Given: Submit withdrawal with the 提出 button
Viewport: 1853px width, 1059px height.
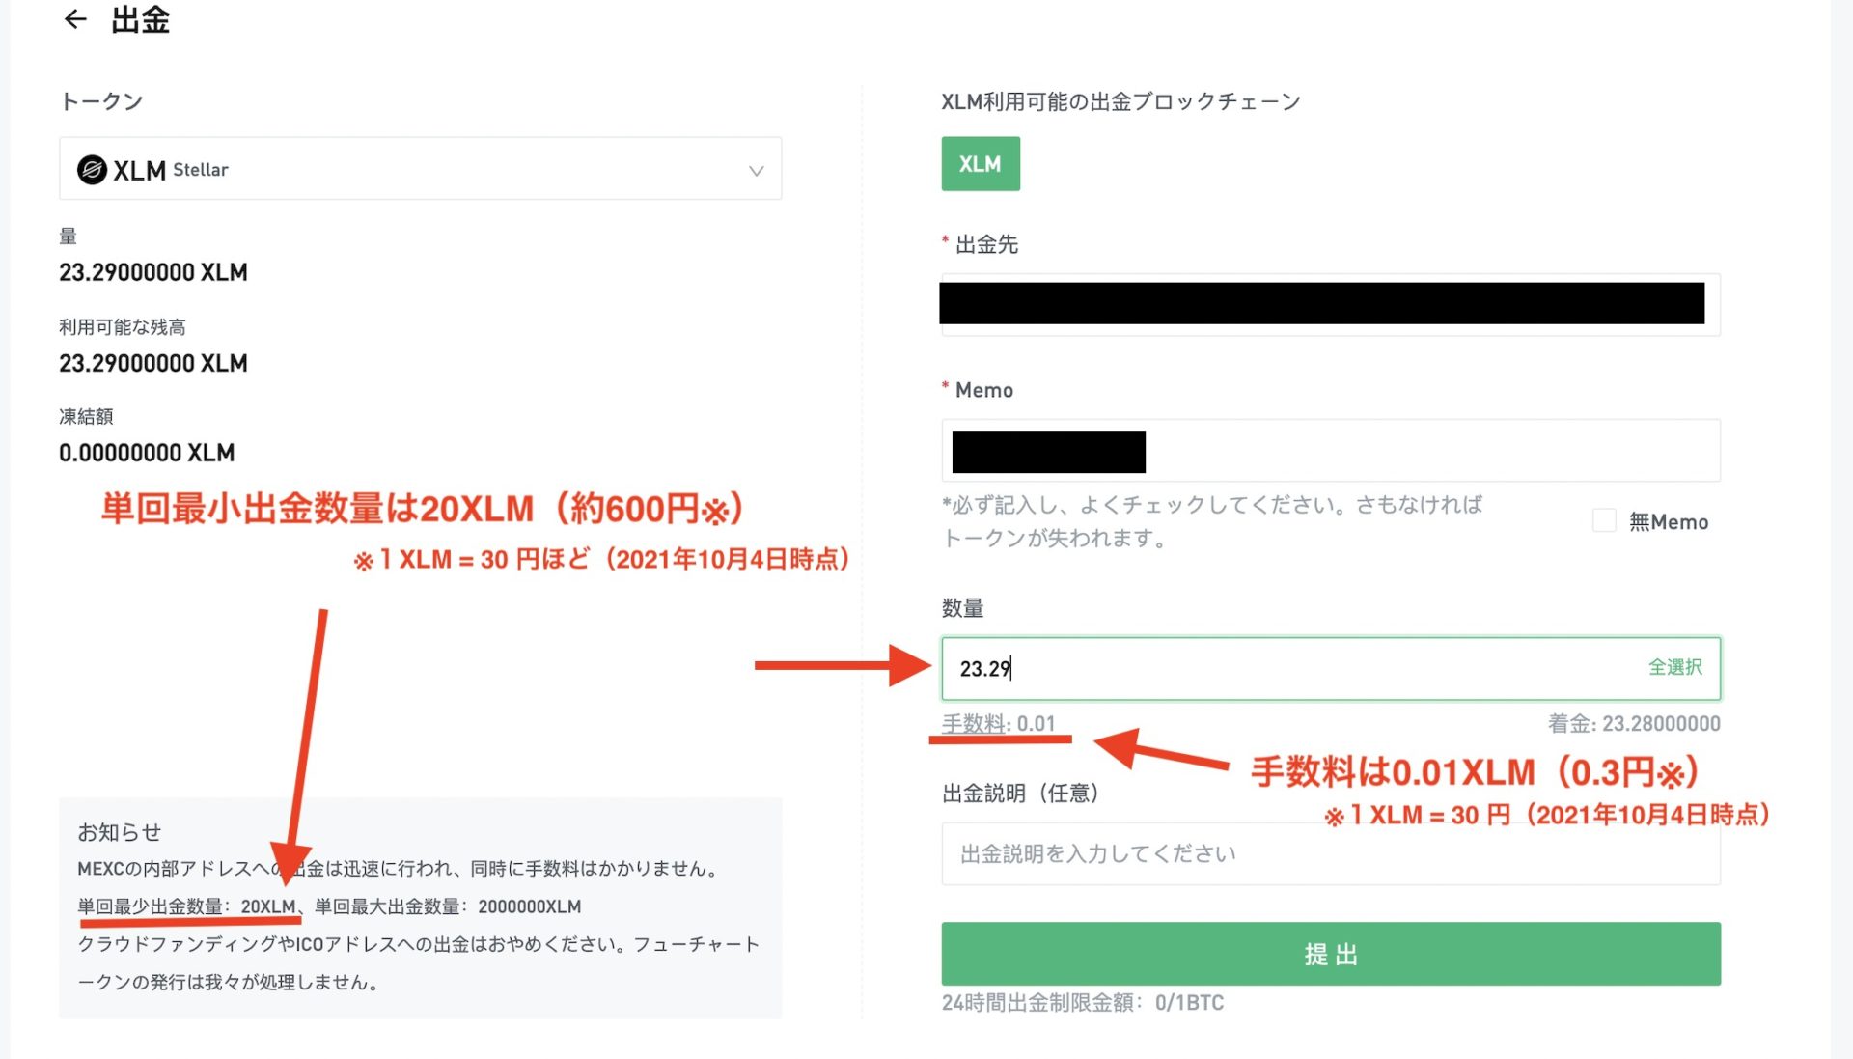Looking at the screenshot, I should 1329,954.
